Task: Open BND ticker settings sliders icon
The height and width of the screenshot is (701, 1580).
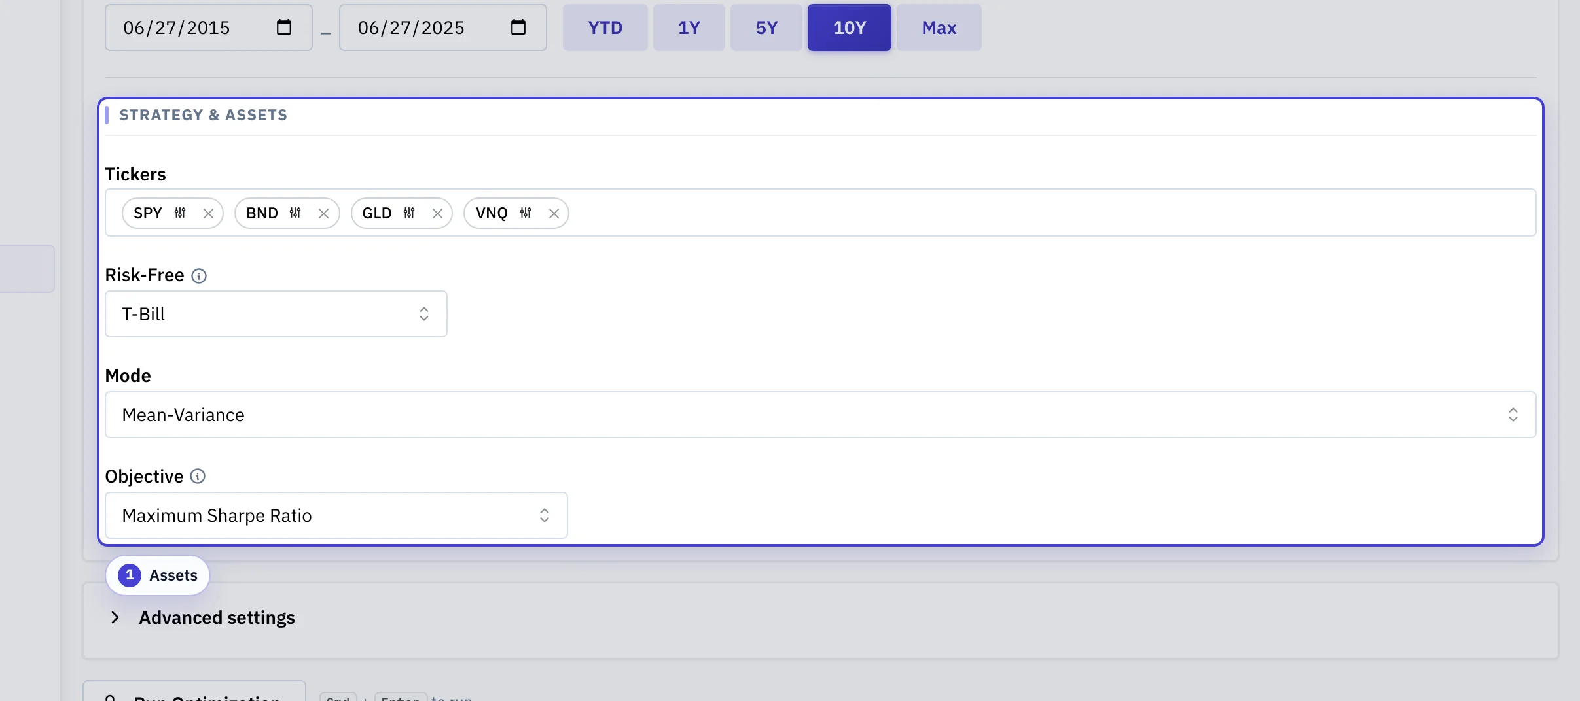Action: tap(295, 213)
